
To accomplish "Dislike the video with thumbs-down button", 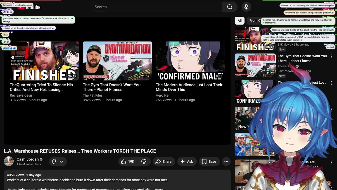I will (x=144, y=161).
